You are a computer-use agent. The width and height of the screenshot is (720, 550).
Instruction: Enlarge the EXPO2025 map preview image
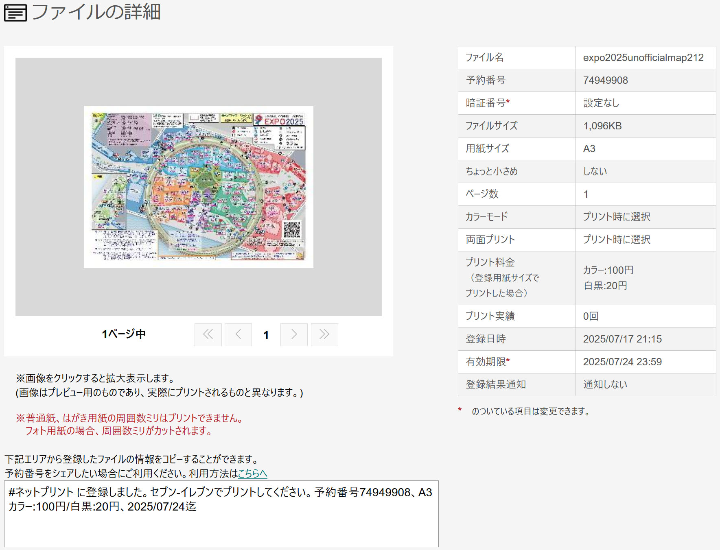pyautogui.click(x=199, y=187)
